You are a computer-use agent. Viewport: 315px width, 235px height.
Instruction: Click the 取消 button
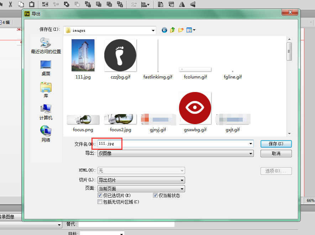[x=276, y=153]
